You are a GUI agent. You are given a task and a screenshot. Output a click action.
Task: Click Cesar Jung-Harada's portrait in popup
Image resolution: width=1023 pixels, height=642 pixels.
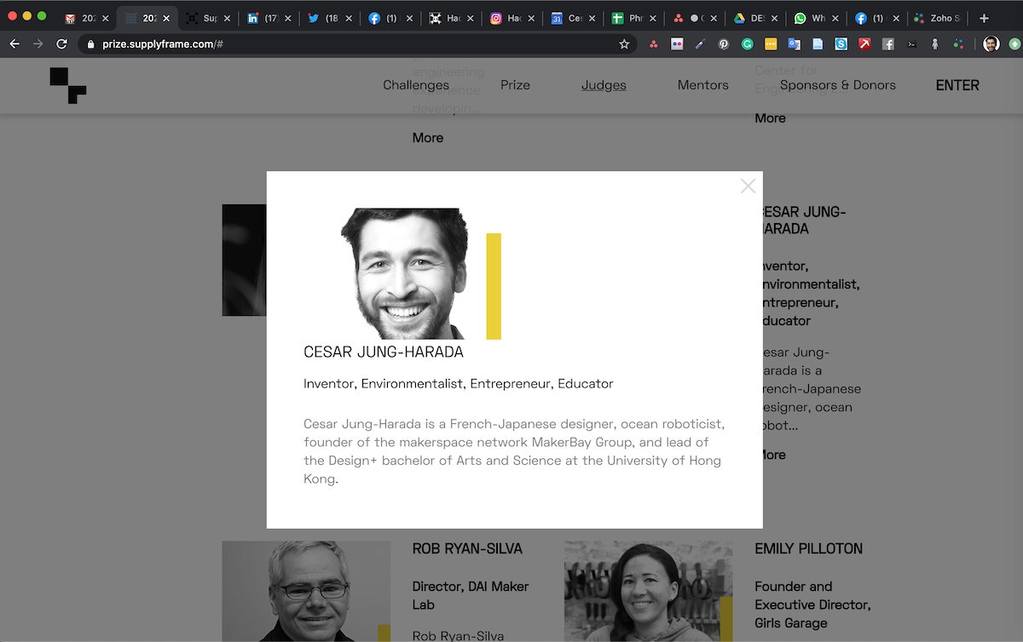click(x=406, y=273)
